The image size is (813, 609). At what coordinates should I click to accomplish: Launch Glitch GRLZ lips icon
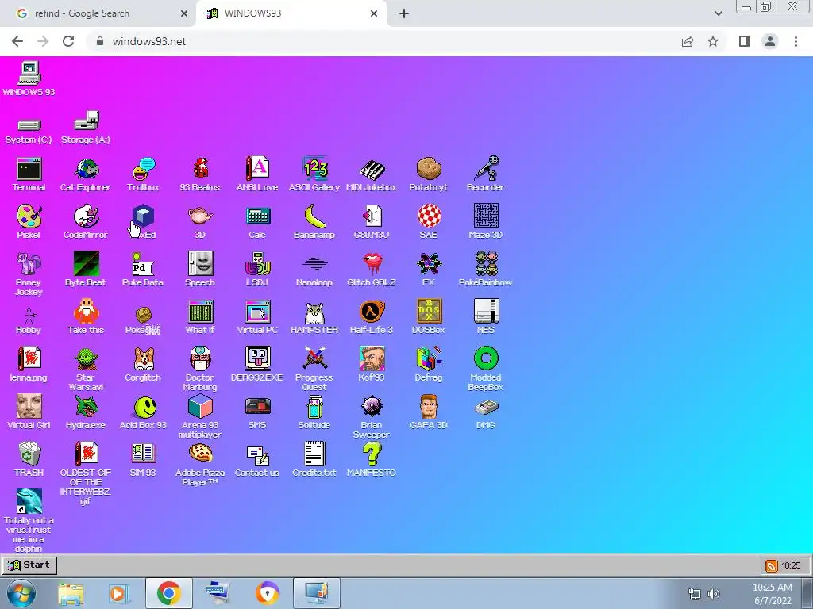coord(372,270)
